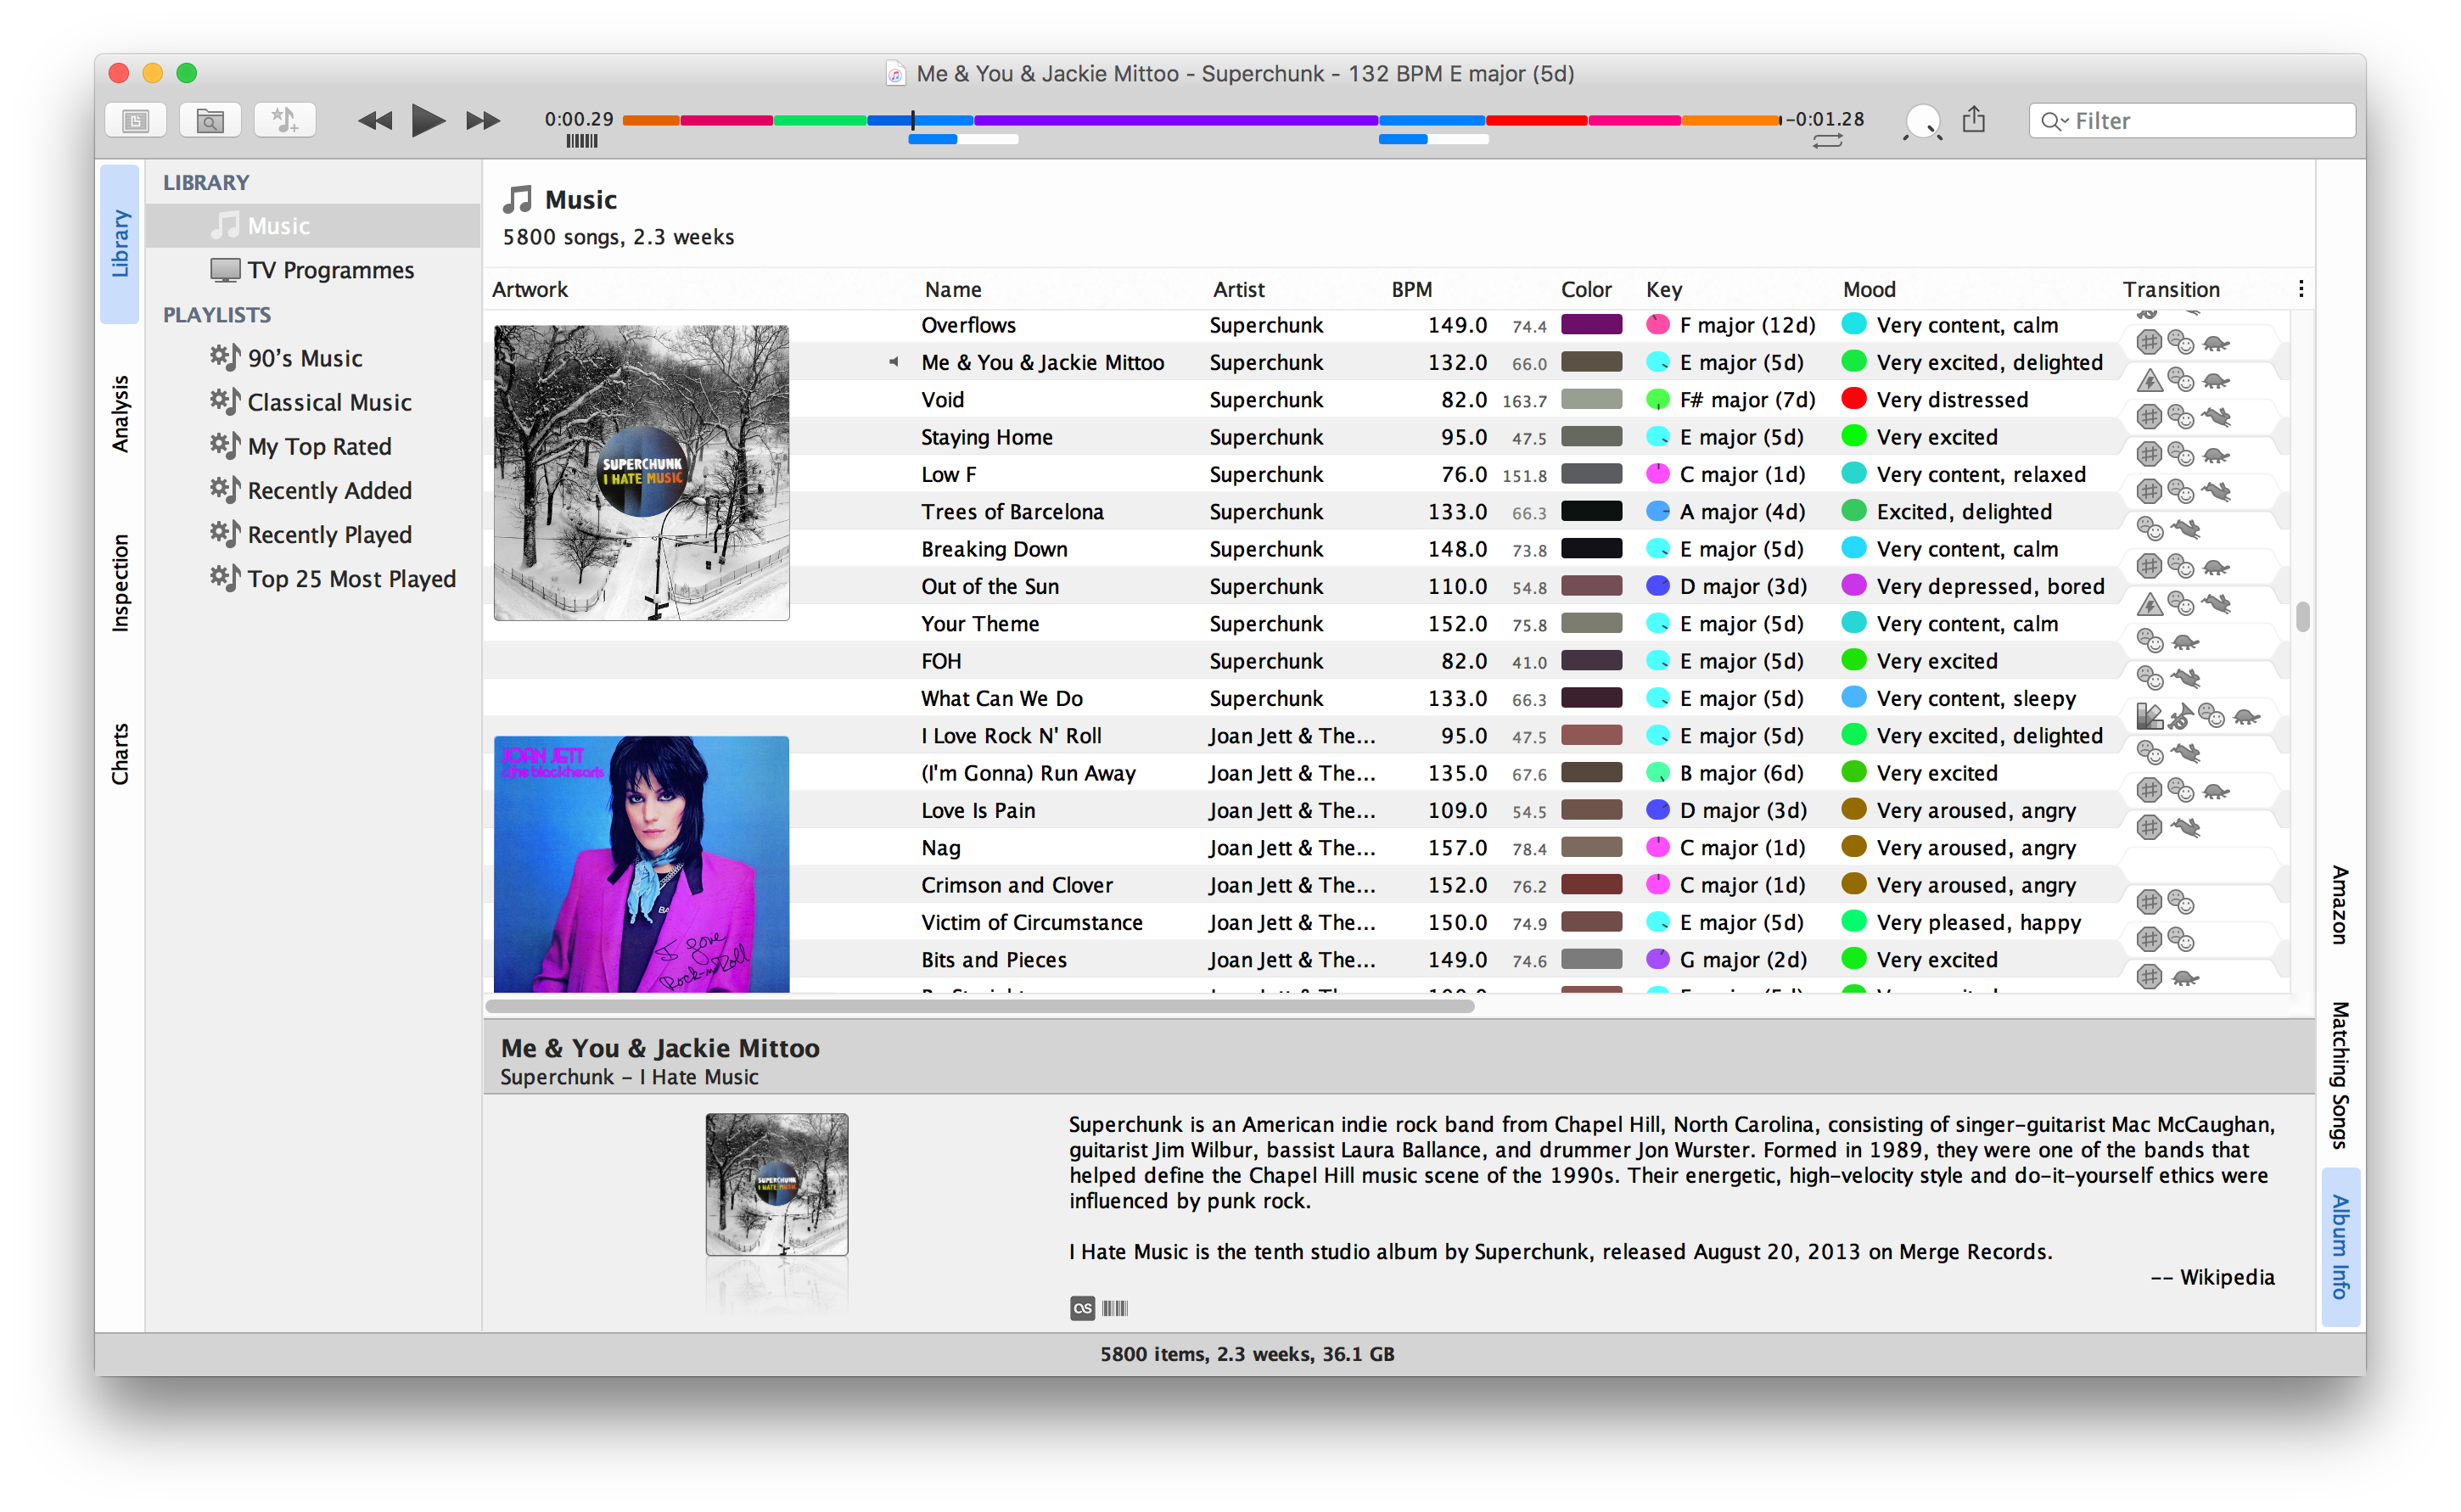Click the barcode icon in Album Info
The image size is (2461, 1512).
[1113, 1308]
